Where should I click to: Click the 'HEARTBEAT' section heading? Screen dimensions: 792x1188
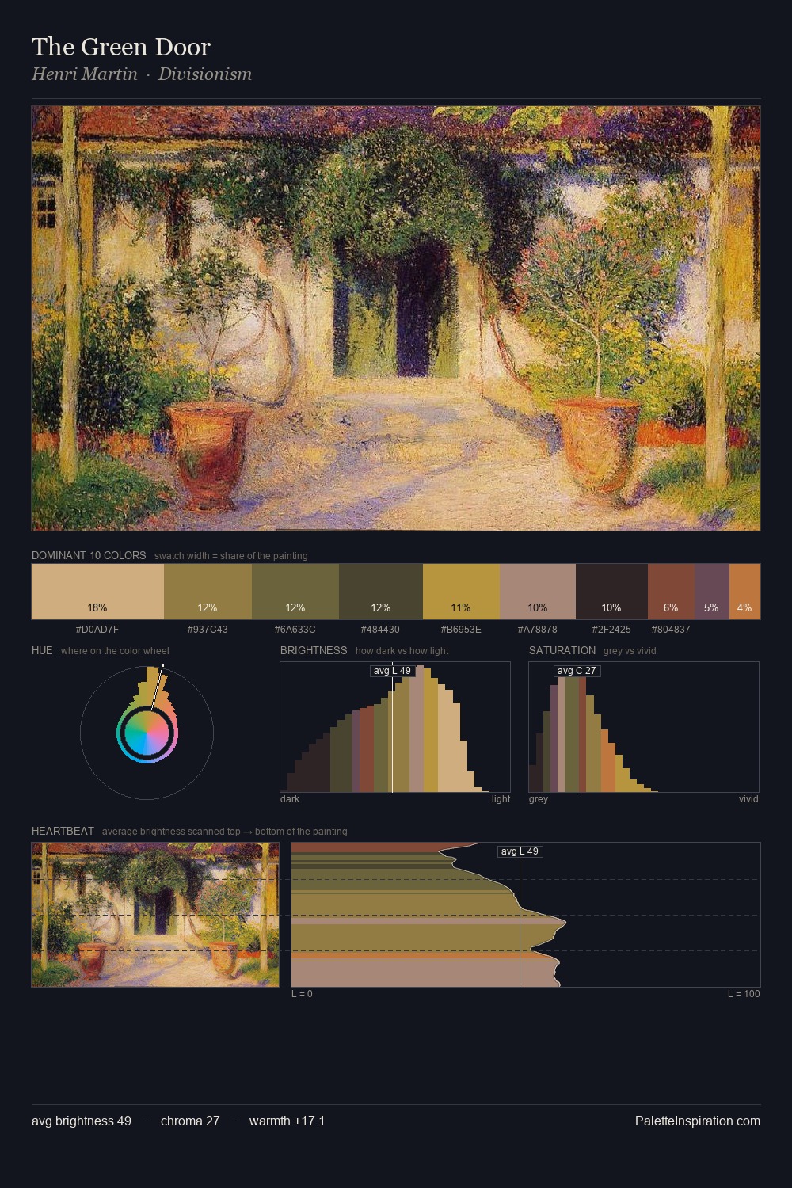coord(63,831)
